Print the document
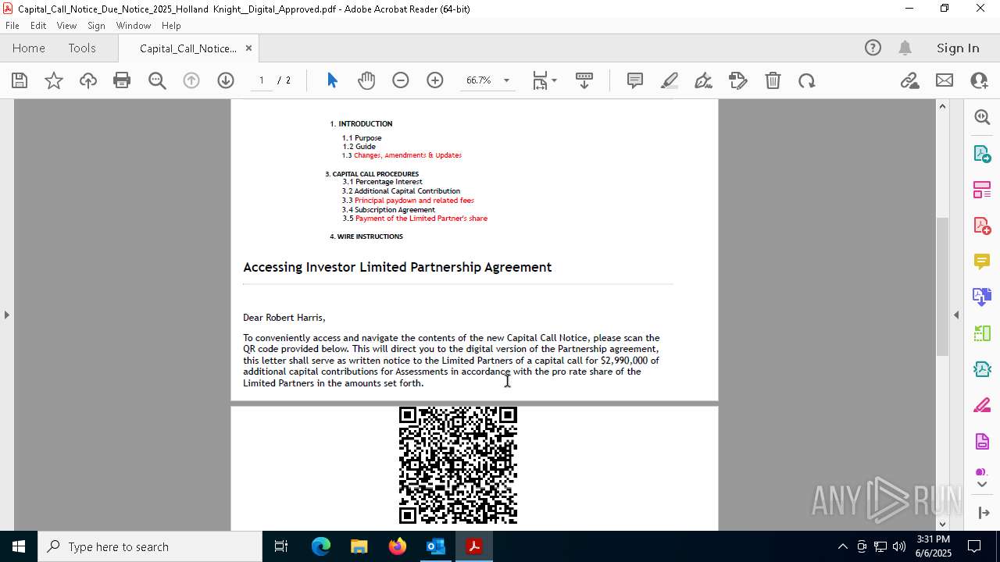 [122, 80]
